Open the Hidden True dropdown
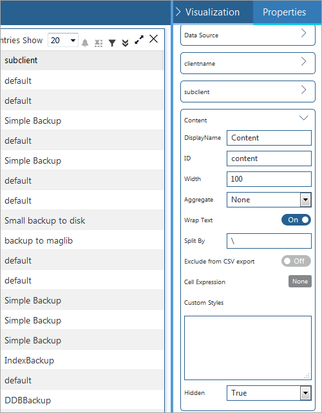Image resolution: width=322 pixels, height=413 pixels. click(269, 393)
